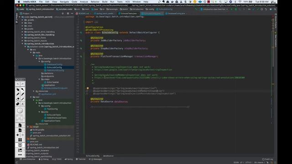Viewport: 292px width, 164px height.
Task: Open the run configuration dropdown
Action: 214,9
